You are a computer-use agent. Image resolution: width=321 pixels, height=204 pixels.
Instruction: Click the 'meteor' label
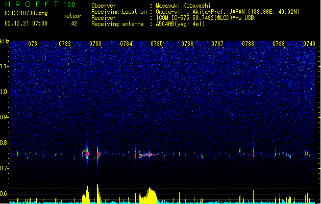(x=72, y=16)
